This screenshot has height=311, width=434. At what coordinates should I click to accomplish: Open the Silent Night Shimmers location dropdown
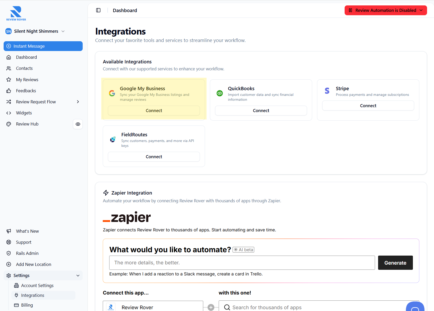click(x=36, y=31)
